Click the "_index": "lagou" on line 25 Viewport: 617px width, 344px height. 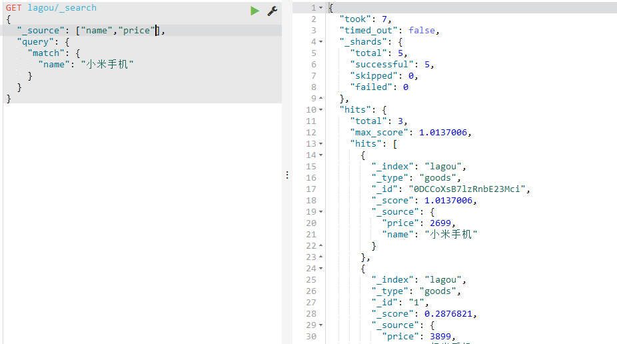click(x=418, y=280)
